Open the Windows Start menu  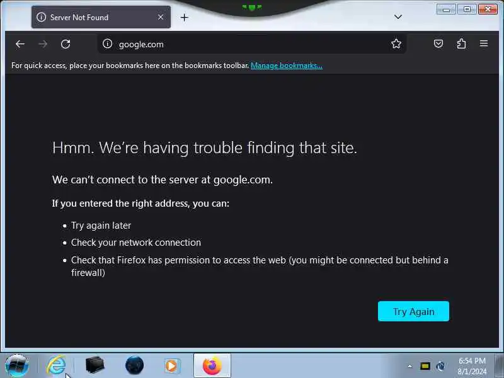click(x=17, y=365)
